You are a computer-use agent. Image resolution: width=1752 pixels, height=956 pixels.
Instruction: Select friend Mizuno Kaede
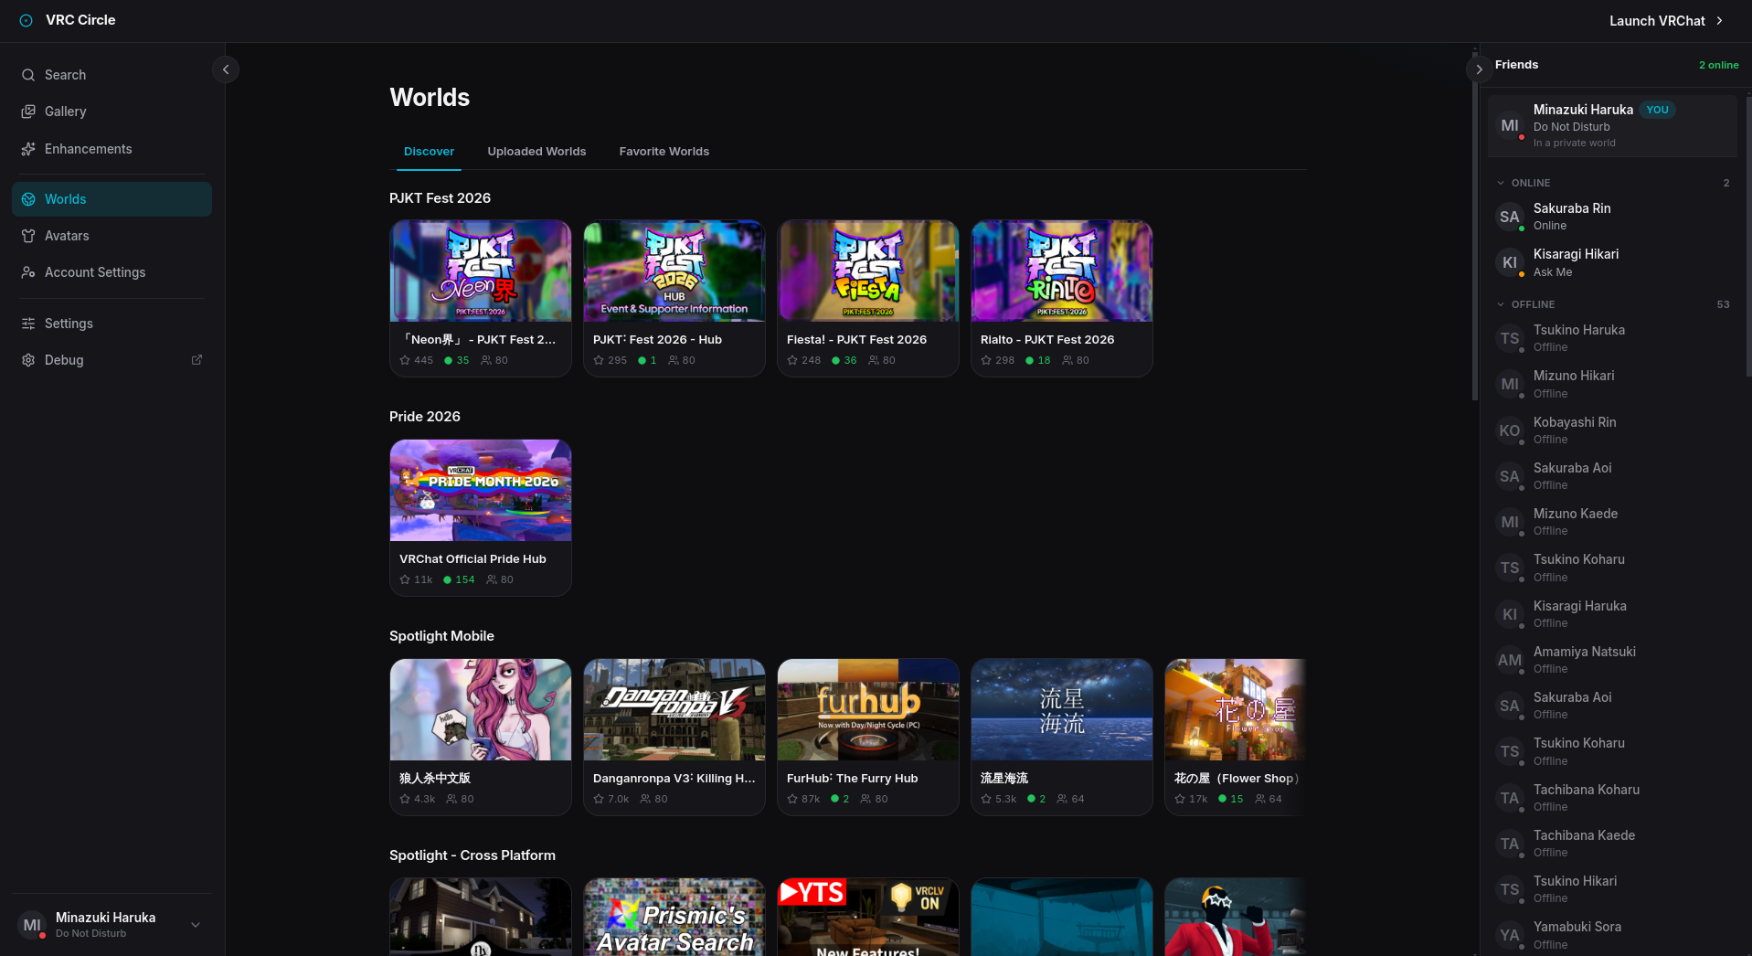point(1613,522)
